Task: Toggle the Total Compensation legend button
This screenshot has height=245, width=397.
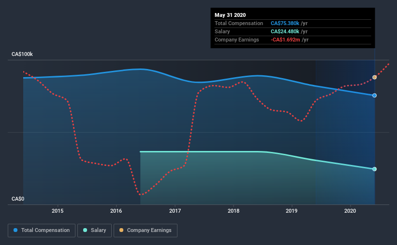Action: [42, 231]
